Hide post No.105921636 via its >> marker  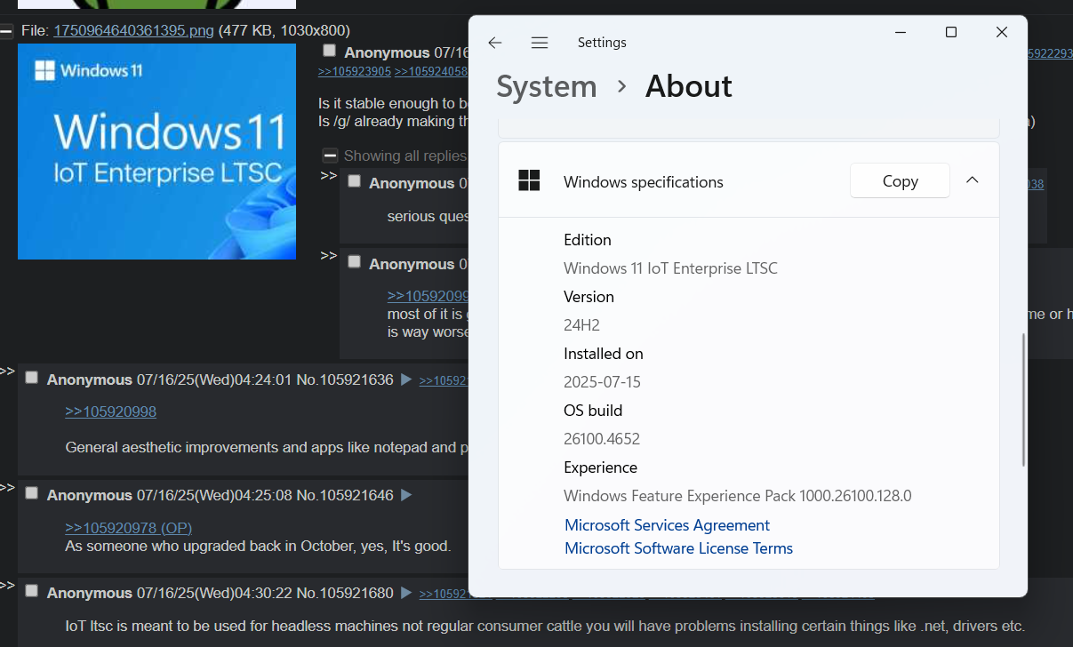pyautogui.click(x=7, y=371)
